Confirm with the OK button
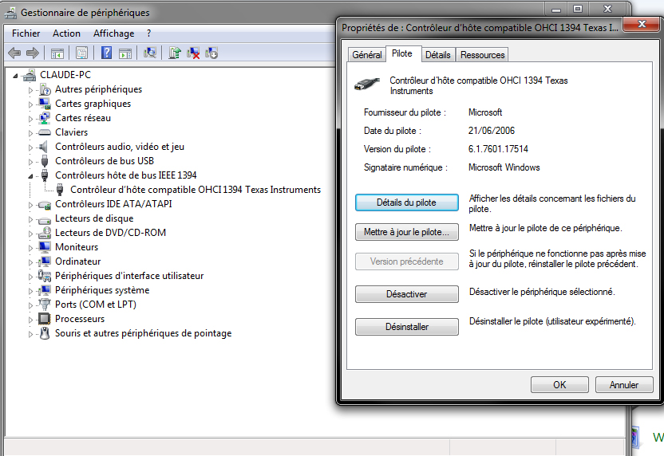This screenshot has height=456, width=664. coord(559,384)
